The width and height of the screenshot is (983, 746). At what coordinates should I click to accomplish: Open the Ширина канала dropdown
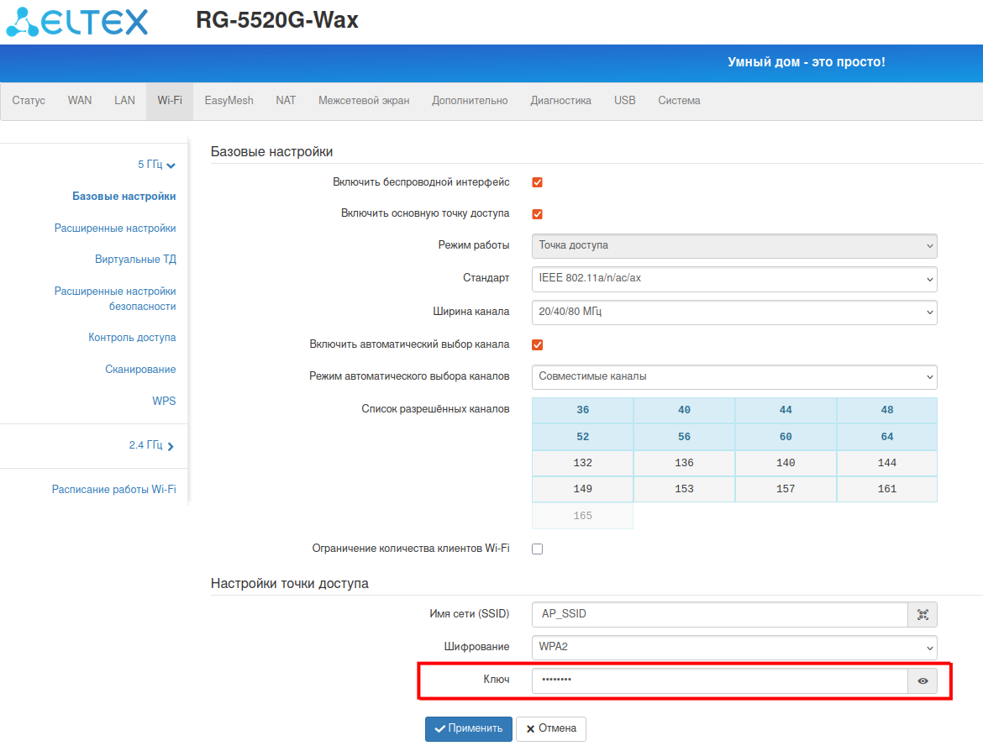pos(733,312)
